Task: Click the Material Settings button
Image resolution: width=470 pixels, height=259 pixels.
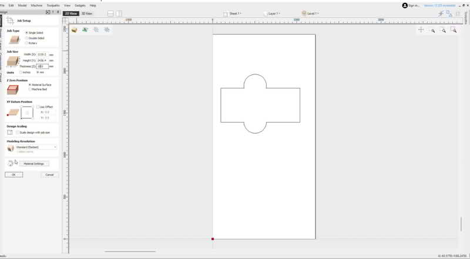Action: pyautogui.click(x=33, y=163)
